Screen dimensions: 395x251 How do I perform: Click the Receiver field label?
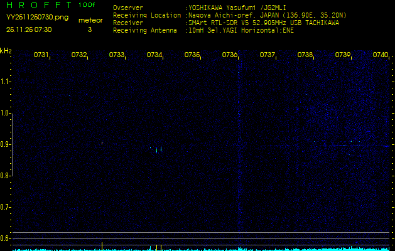pyautogui.click(x=128, y=23)
